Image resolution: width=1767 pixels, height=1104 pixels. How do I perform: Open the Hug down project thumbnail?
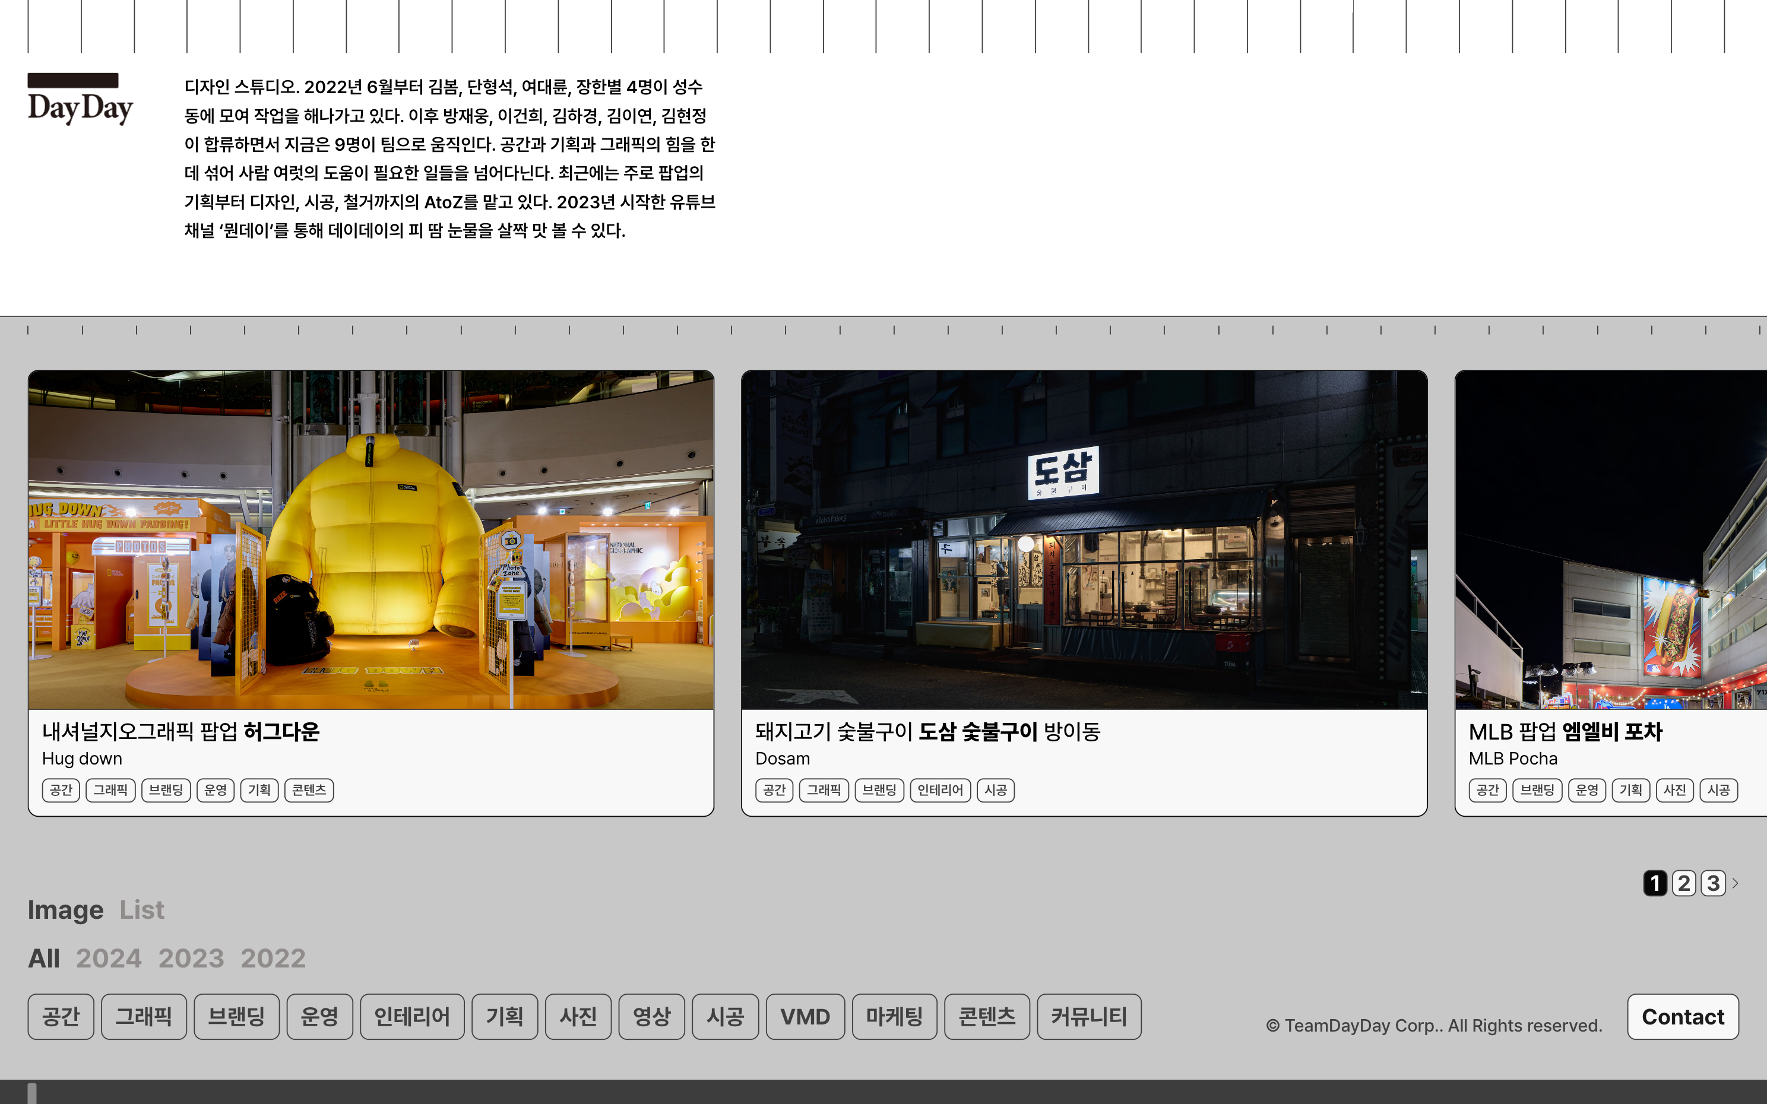pos(371,540)
